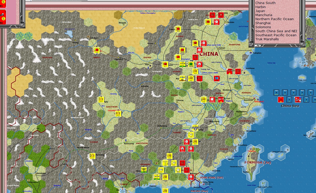Choose the yellow 4-1 unit east of Sian
Image resolution: width=316 pixels, height=193 pixels.
165,64
